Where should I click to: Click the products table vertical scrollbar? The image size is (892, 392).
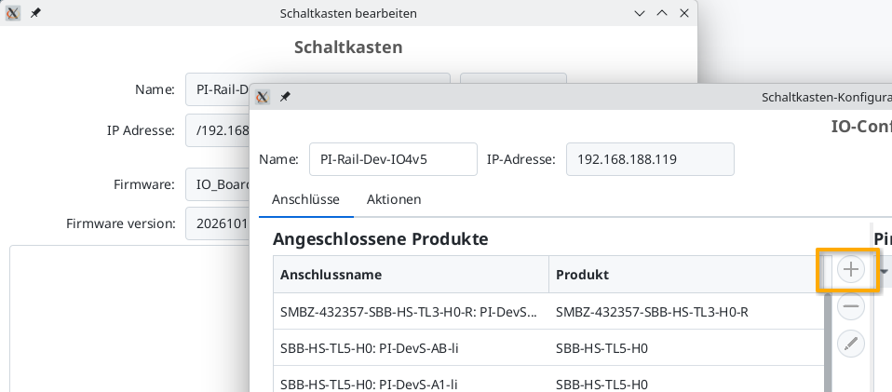(x=828, y=343)
